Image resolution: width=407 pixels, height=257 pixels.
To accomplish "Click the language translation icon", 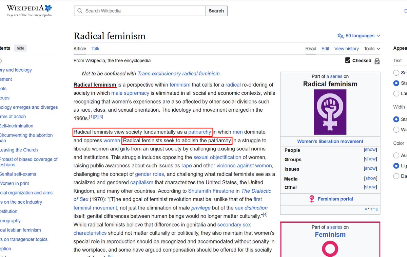I will click(341, 36).
